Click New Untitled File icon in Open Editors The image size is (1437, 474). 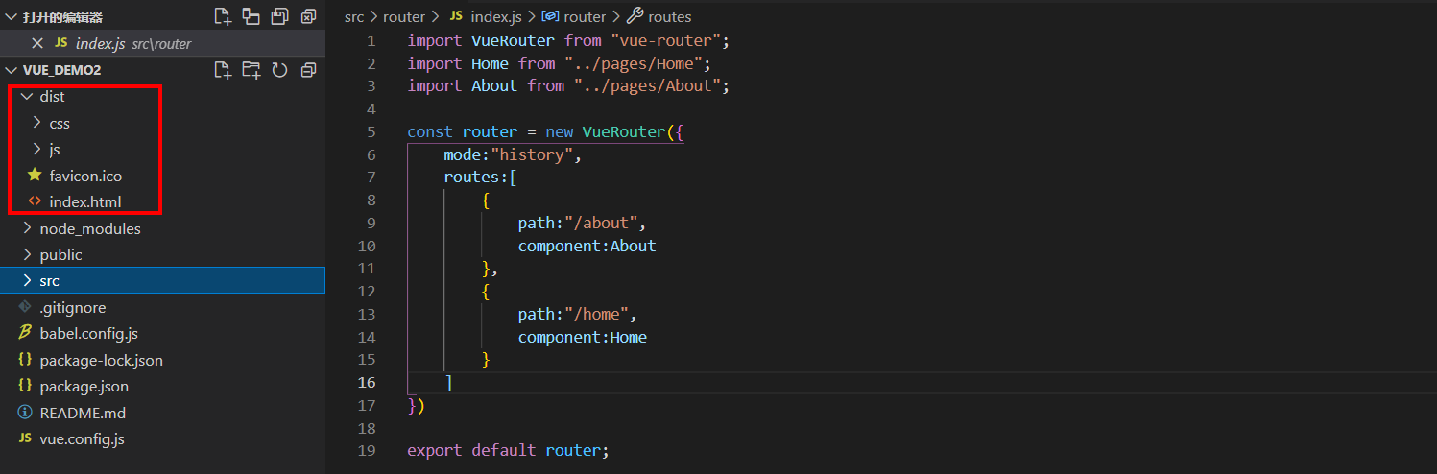click(223, 16)
